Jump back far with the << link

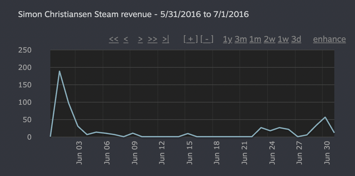(114, 39)
